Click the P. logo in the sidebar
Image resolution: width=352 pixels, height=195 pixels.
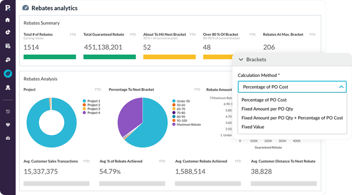tap(8, 8)
